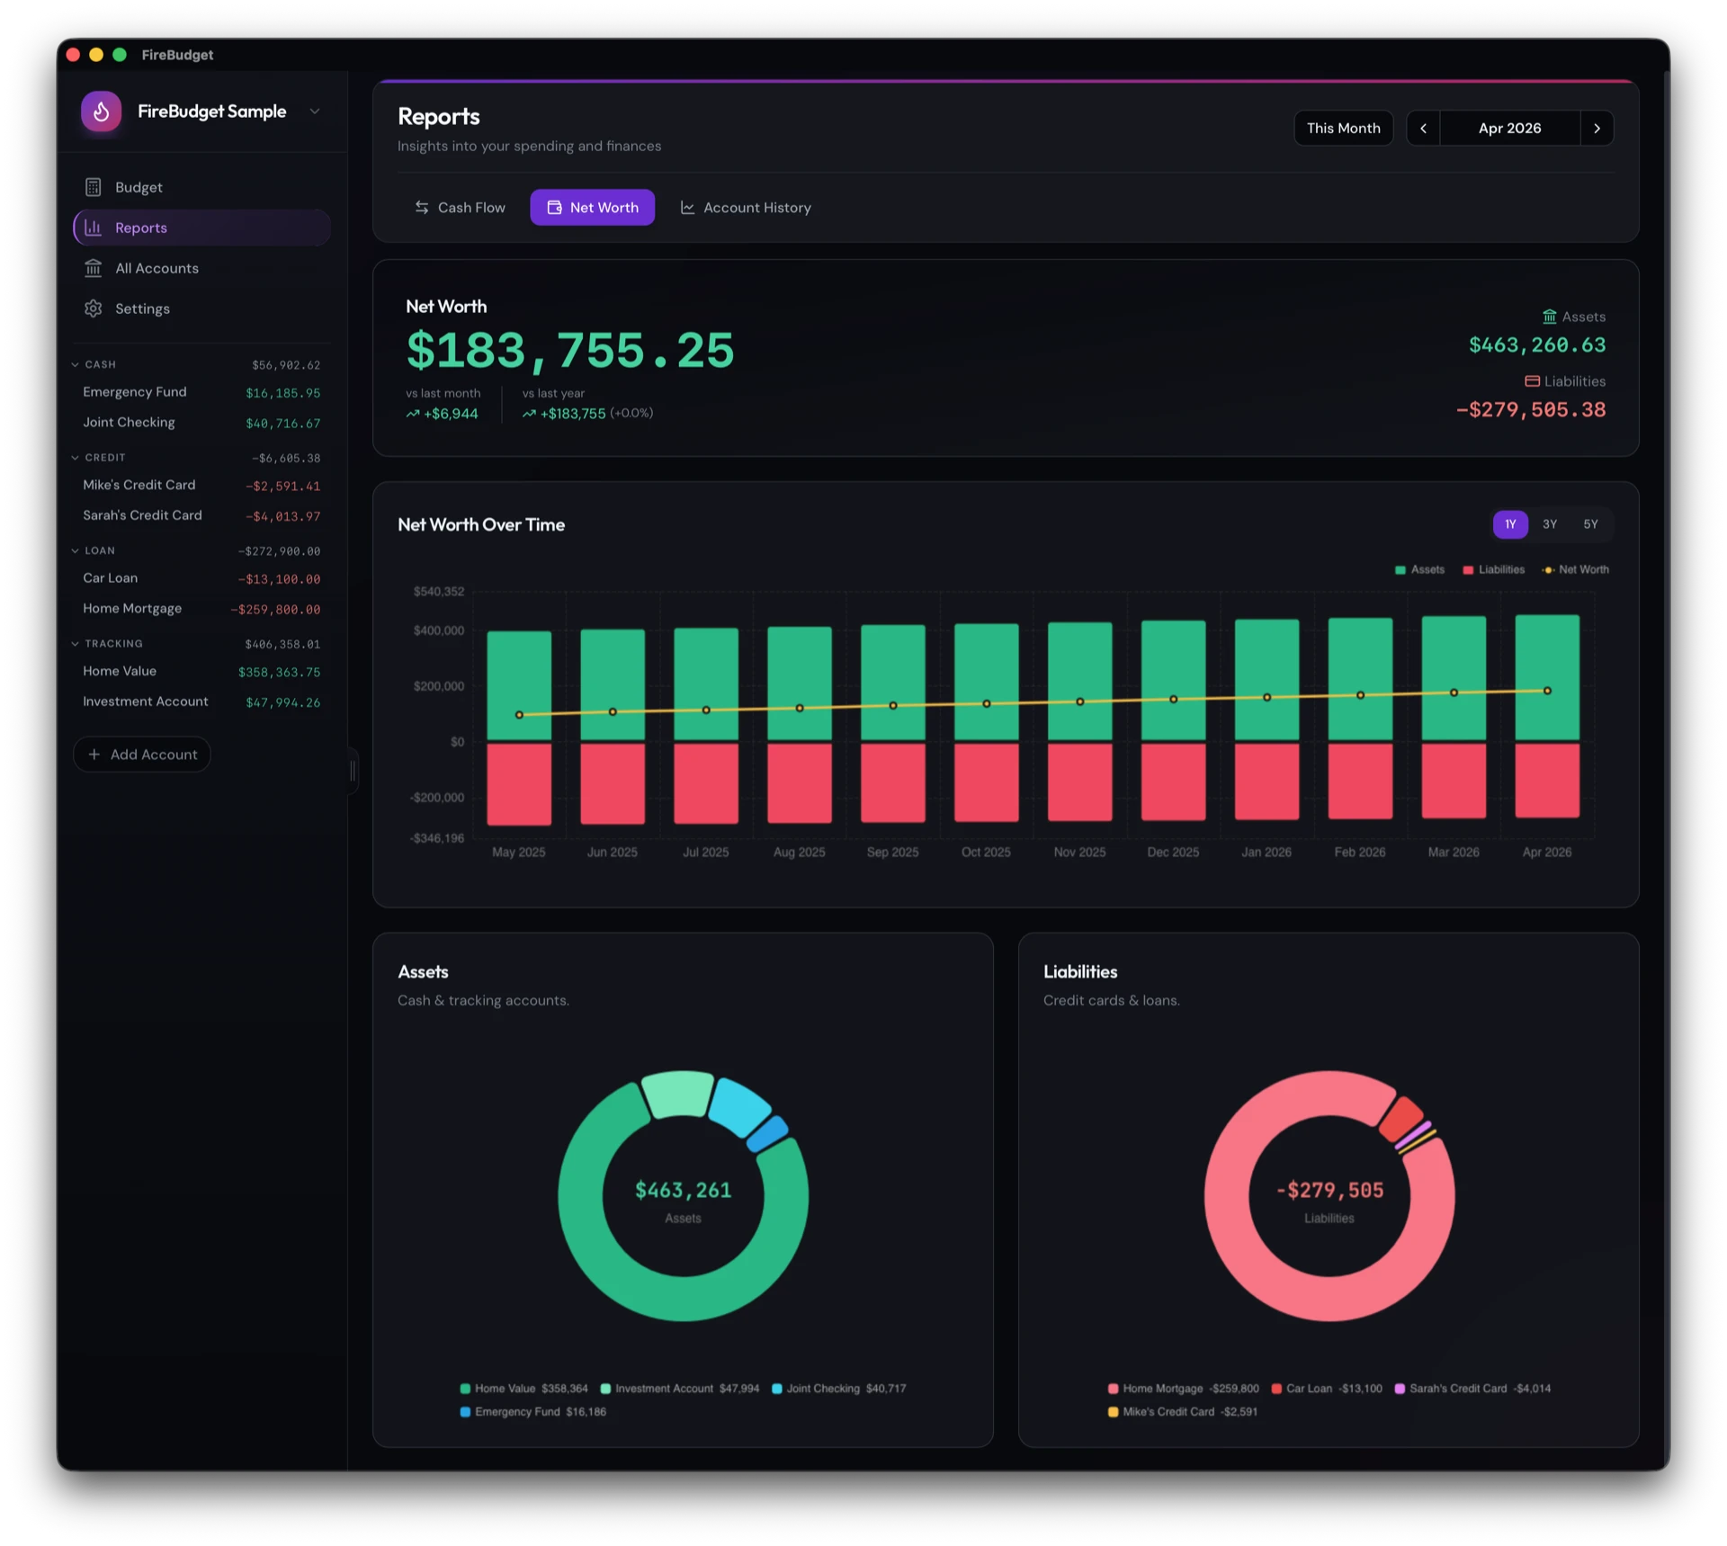
Task: Switch to the Cash Flow report tab
Action: click(x=470, y=207)
